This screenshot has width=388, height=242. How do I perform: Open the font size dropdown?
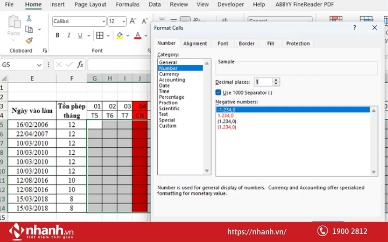[123, 21]
